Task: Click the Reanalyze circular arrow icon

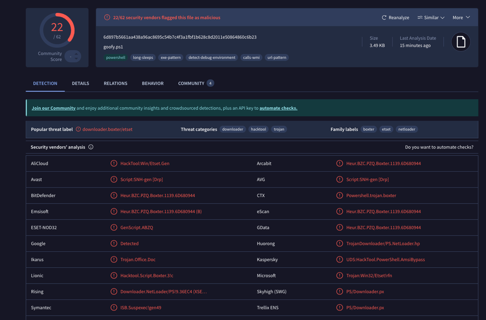Action: [384, 18]
